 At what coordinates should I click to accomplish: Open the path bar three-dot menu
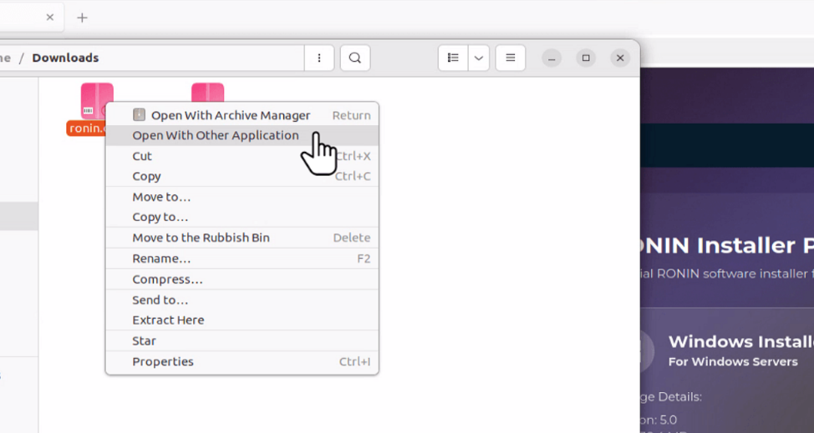[319, 58]
